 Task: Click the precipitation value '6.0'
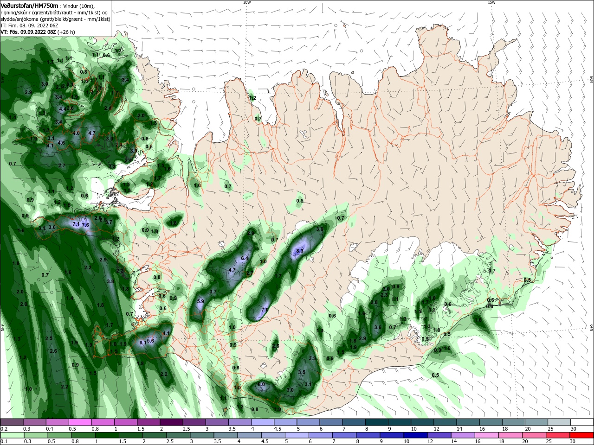261,384
